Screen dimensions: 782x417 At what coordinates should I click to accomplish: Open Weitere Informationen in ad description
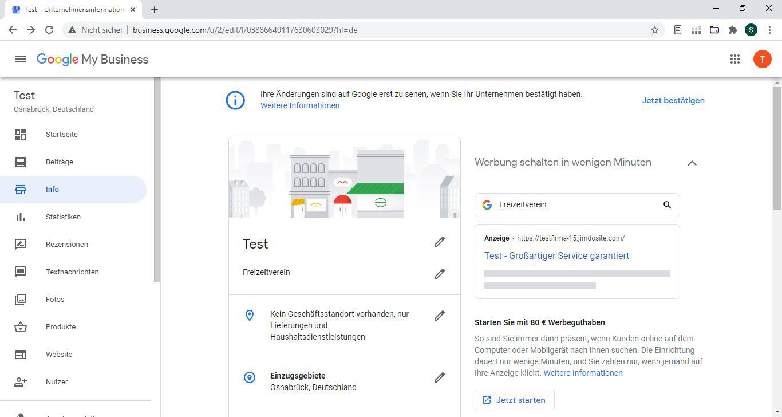pos(583,373)
